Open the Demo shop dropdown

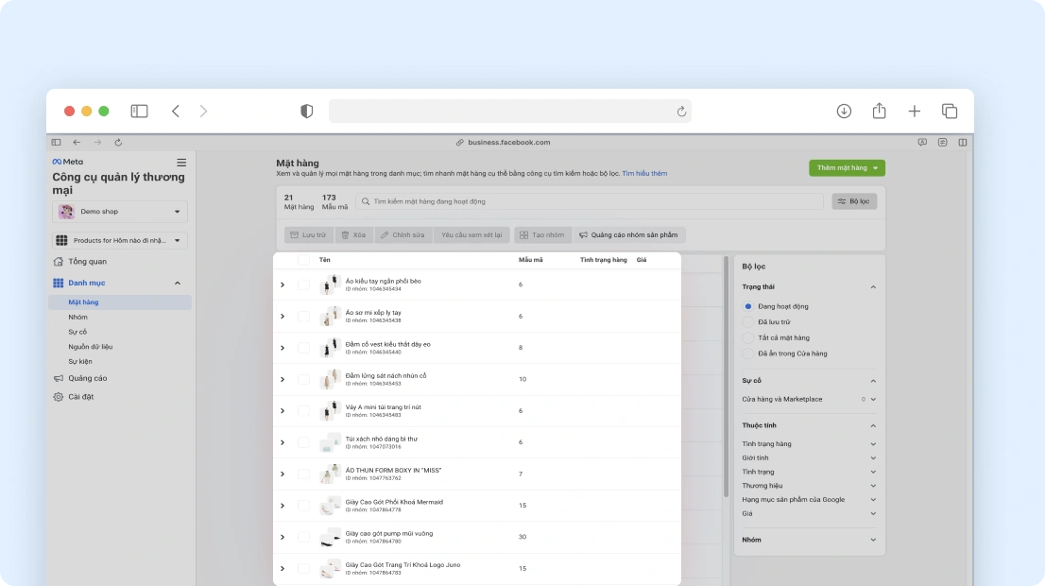[120, 212]
